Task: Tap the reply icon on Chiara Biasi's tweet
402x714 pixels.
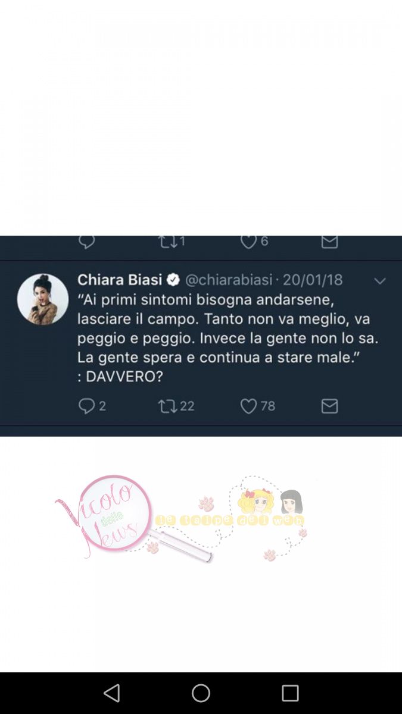Action: click(x=87, y=406)
